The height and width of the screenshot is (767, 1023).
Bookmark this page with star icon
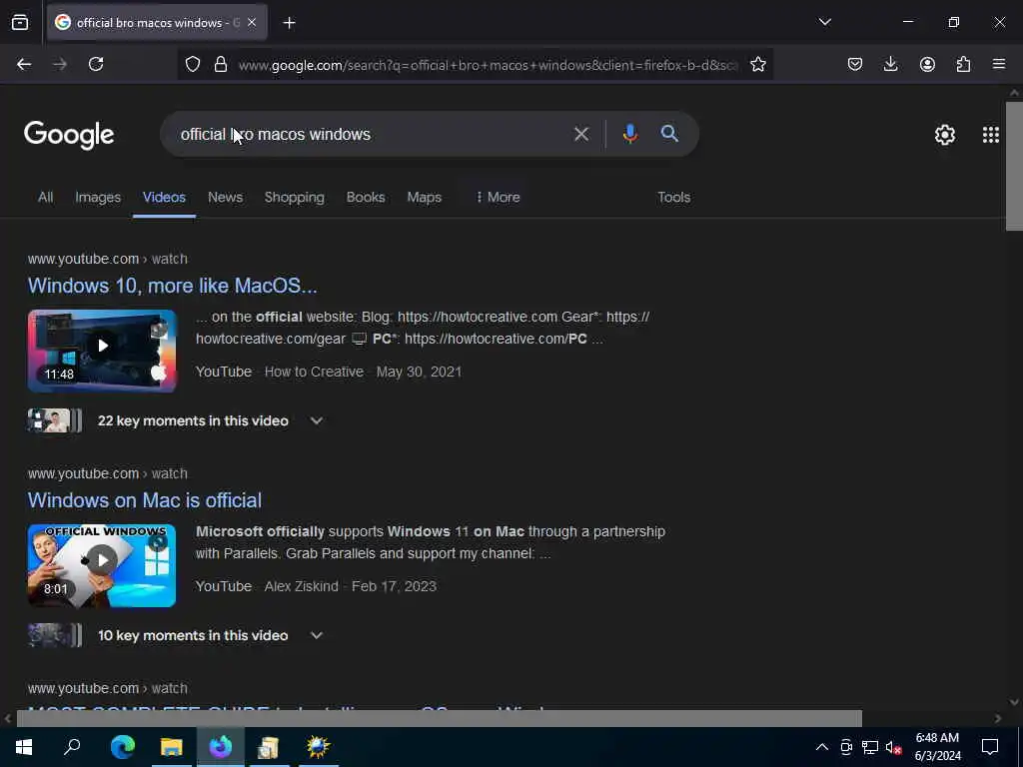[x=757, y=64]
